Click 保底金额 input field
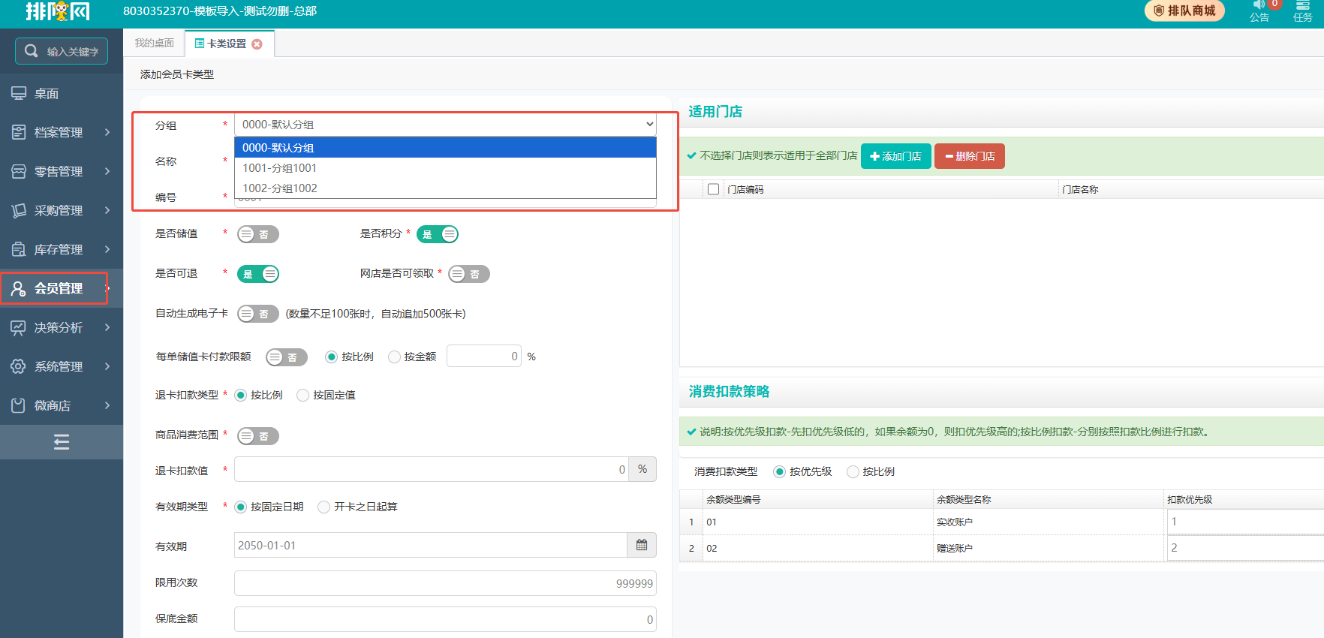 [446, 619]
